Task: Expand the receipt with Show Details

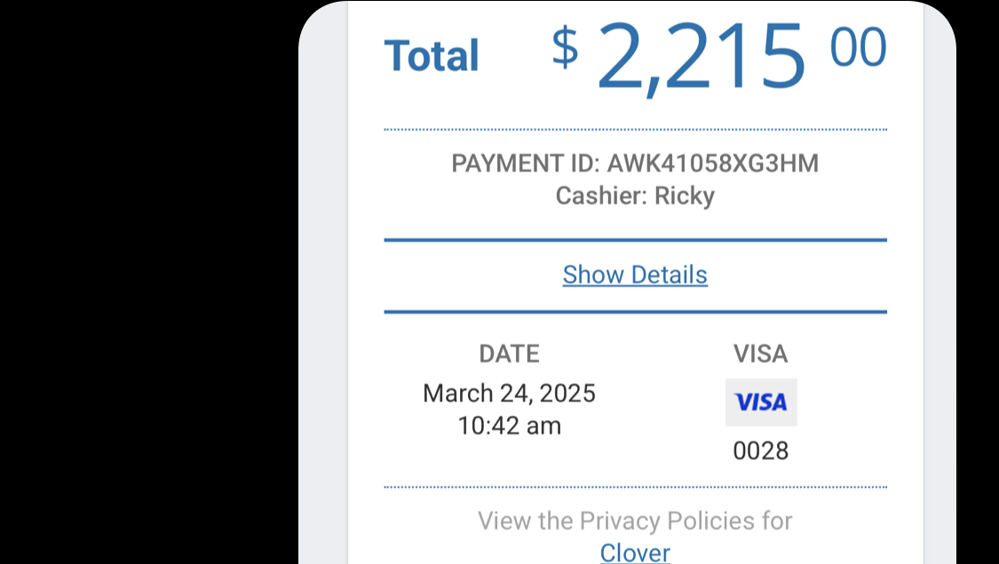Action: [635, 275]
